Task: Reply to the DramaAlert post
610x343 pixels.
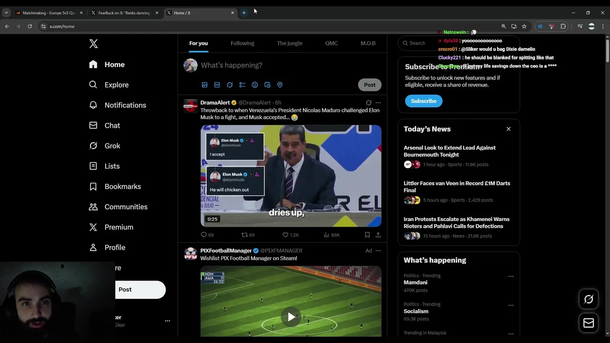Action: (207, 235)
